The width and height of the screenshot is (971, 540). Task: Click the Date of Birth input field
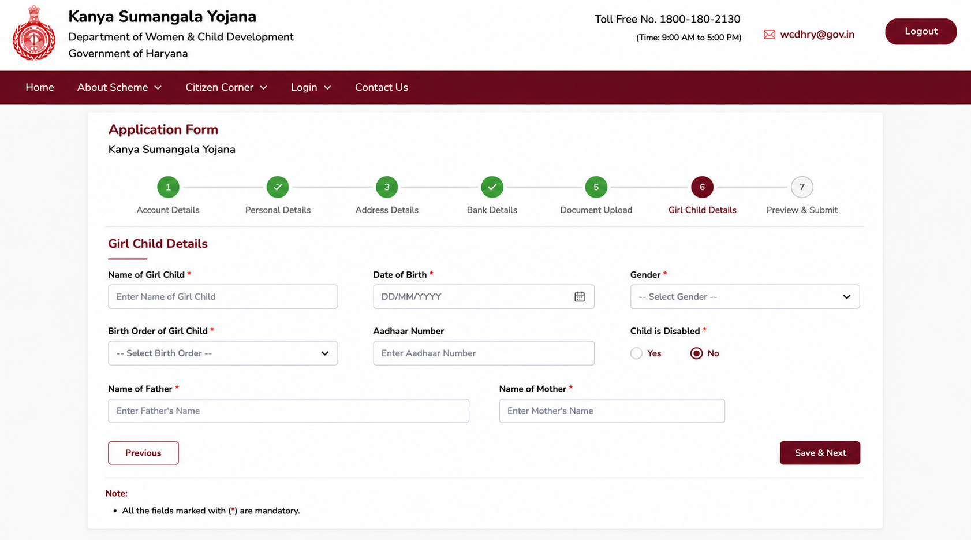(x=484, y=297)
